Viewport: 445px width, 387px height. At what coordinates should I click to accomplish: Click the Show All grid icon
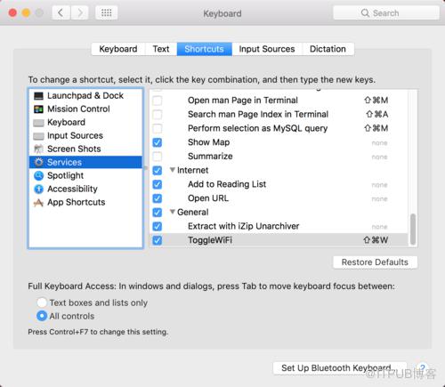click(106, 12)
